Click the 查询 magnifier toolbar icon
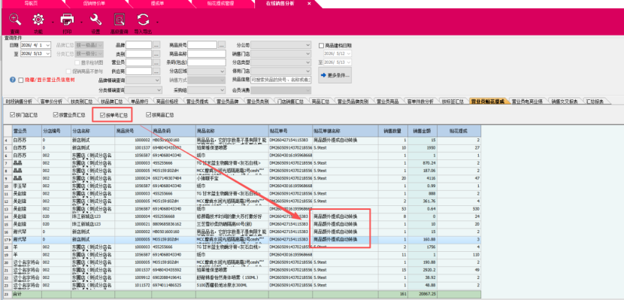 15,19
